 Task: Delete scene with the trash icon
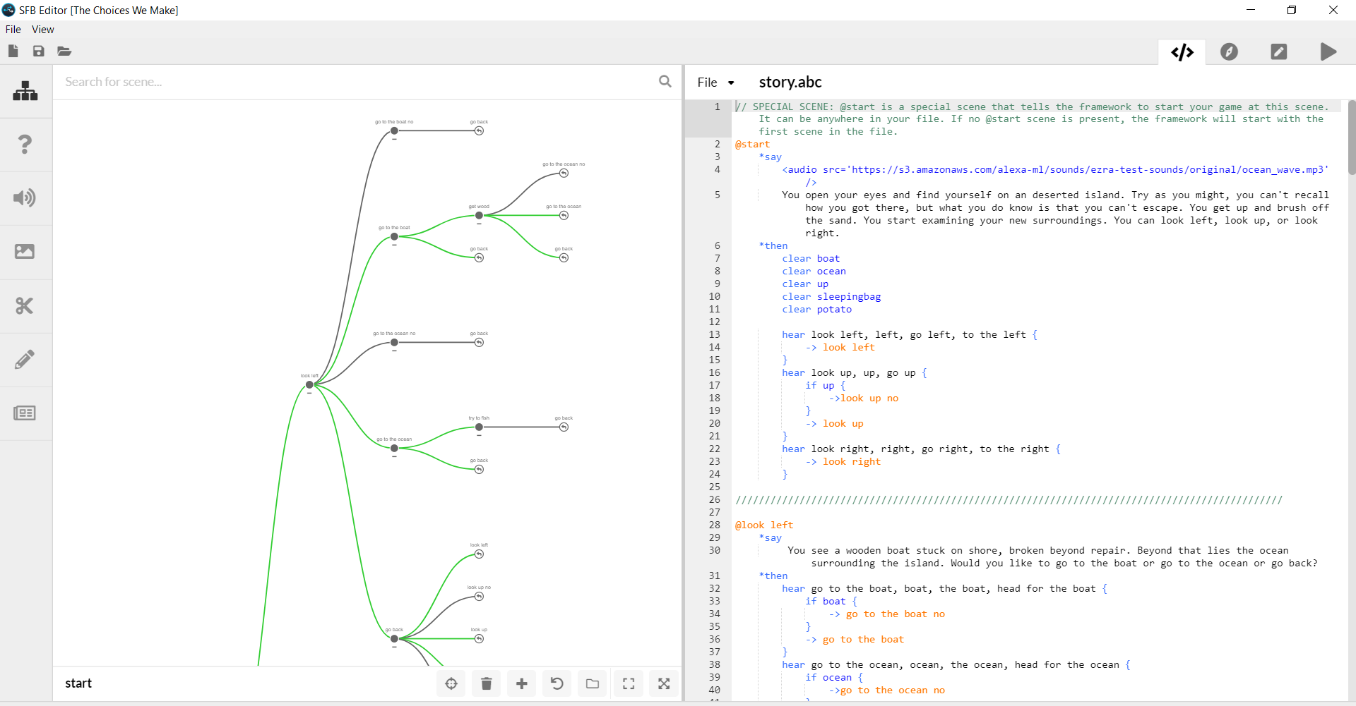pos(487,683)
